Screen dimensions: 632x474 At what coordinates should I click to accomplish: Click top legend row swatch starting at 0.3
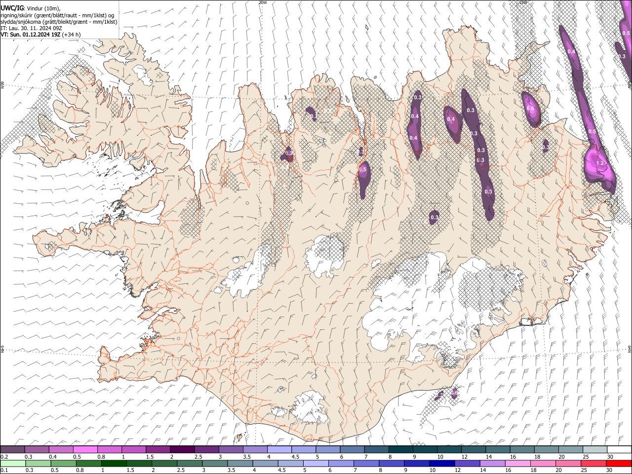click(37, 449)
